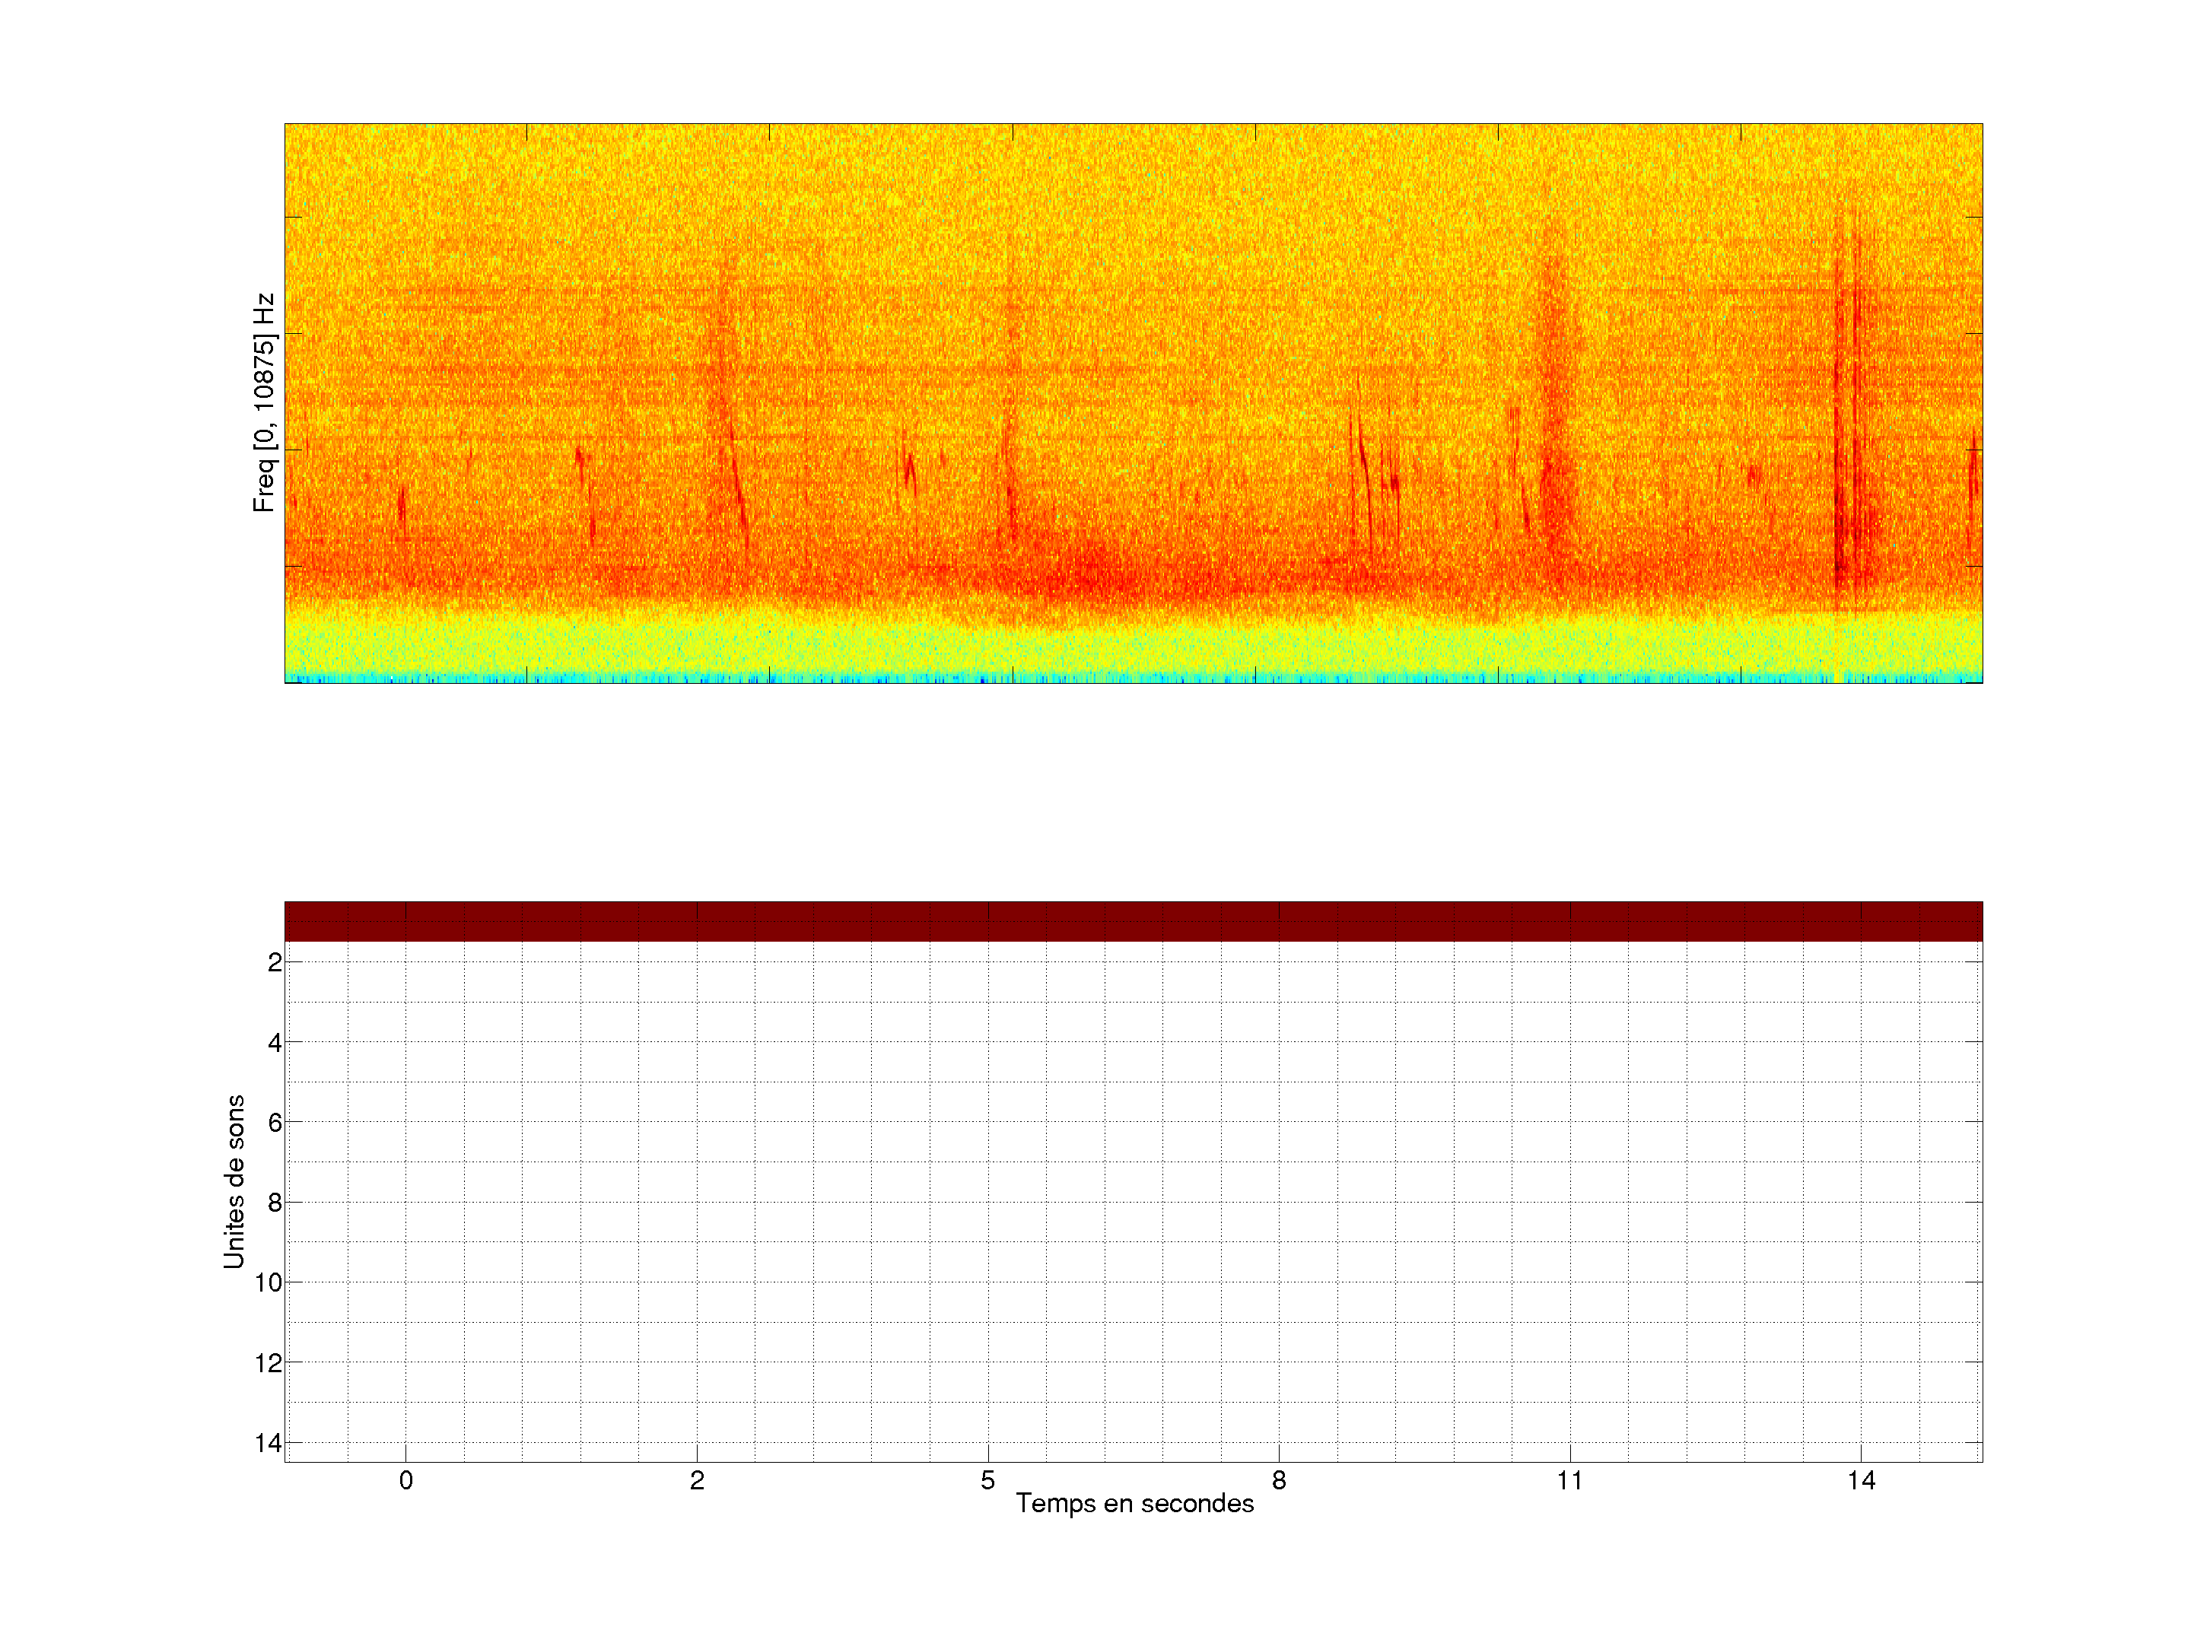Click the x-axis tick label 0

click(406, 1480)
